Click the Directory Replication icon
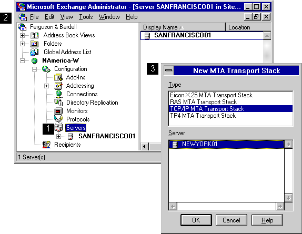The image size is (302, 234). click(58, 103)
